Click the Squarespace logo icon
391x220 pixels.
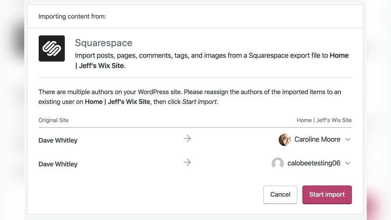[52, 48]
